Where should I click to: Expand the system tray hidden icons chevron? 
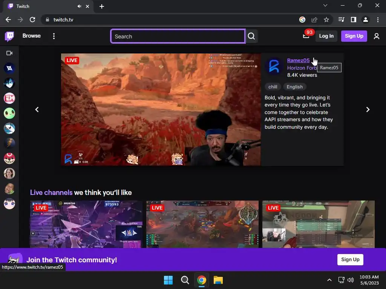pyautogui.click(x=329, y=280)
